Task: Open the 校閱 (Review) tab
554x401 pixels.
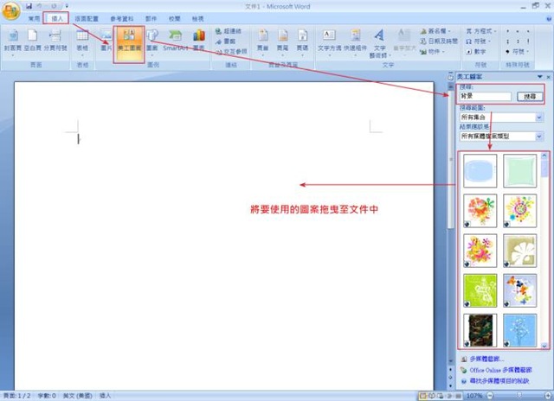Action: (x=175, y=18)
